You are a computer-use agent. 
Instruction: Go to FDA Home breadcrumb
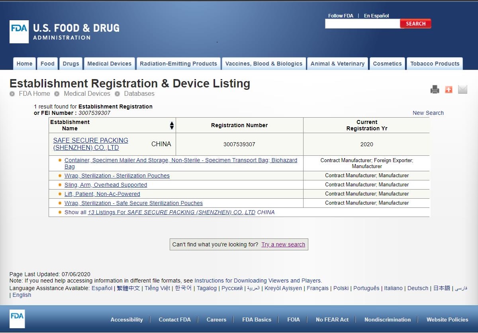[x=35, y=94]
